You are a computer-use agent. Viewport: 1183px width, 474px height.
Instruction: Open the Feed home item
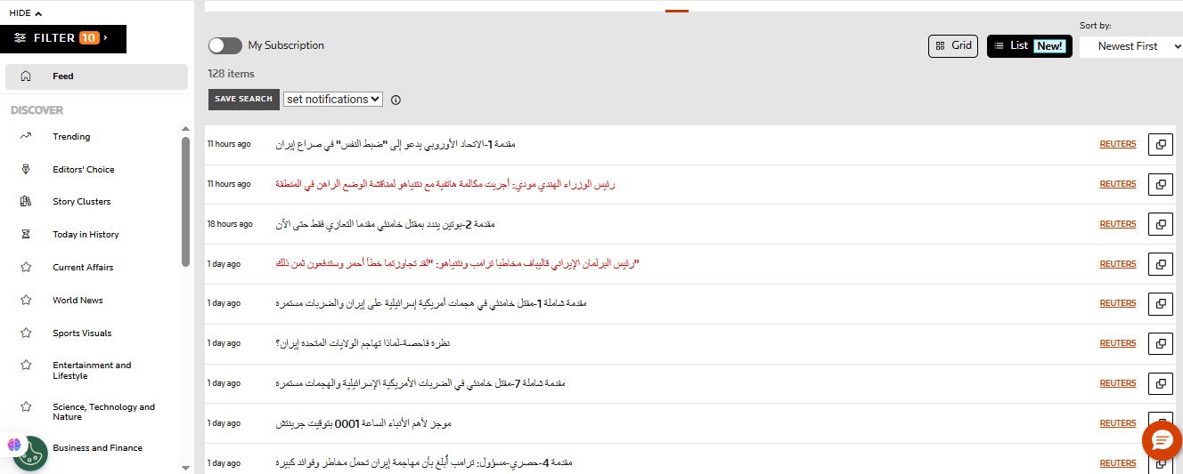click(96, 76)
